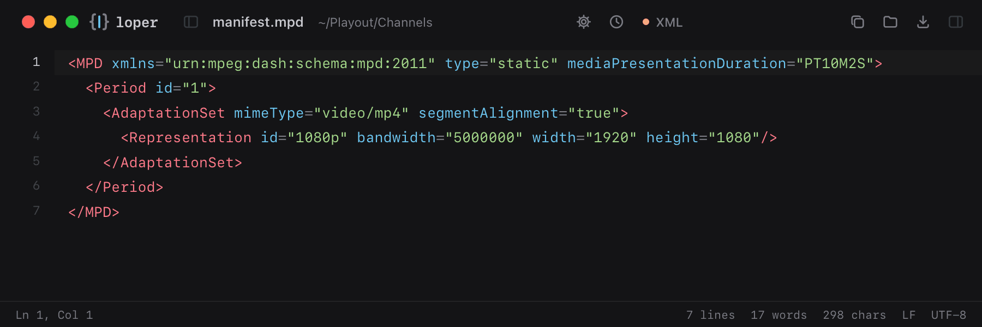Choose the XML language mode selector
This screenshot has height=327, width=982.
tap(662, 22)
